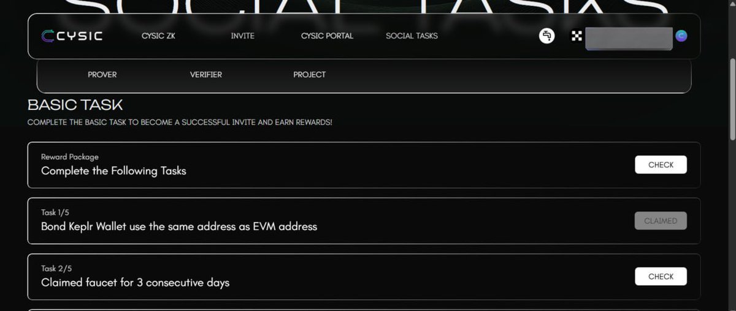Click Claimed button for Keplr Wallet task

(661, 221)
